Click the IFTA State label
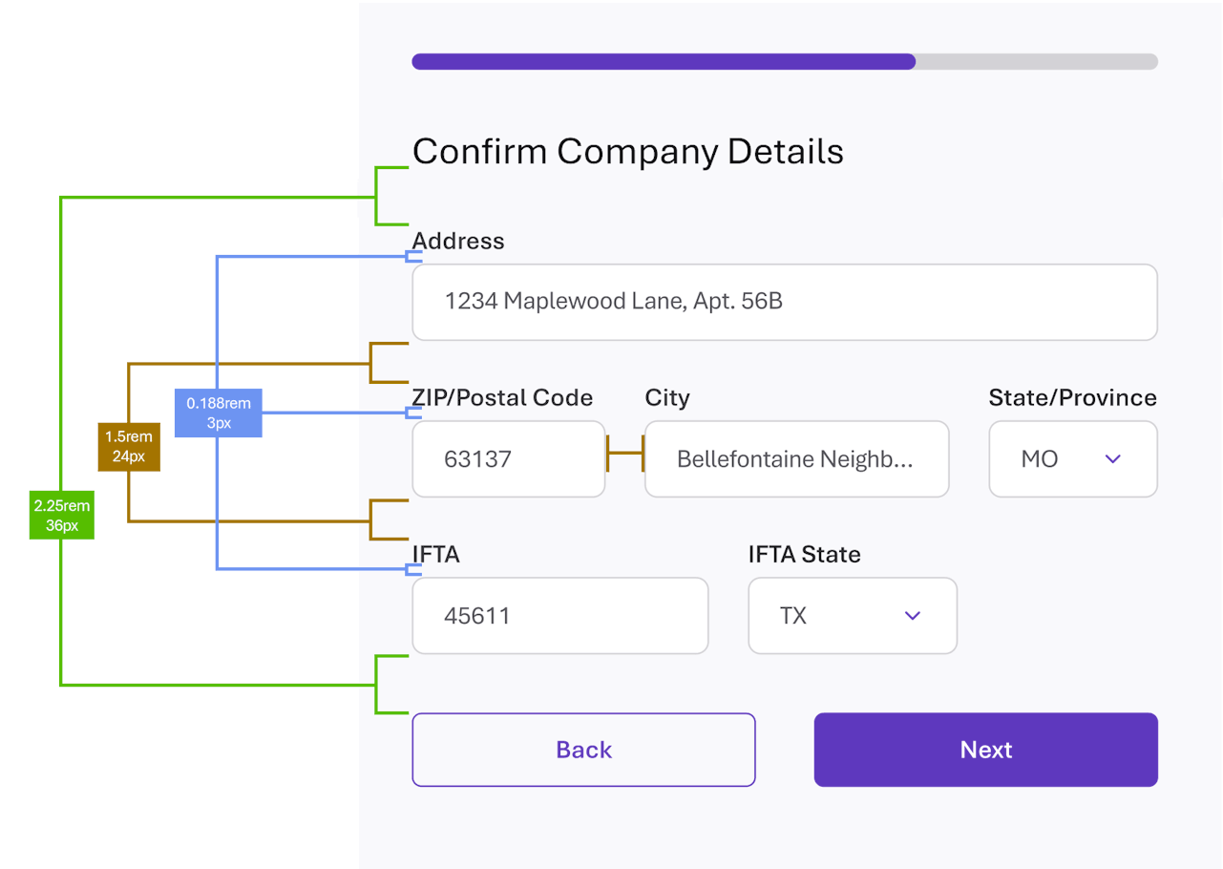The width and height of the screenshot is (1223, 869). point(805,555)
